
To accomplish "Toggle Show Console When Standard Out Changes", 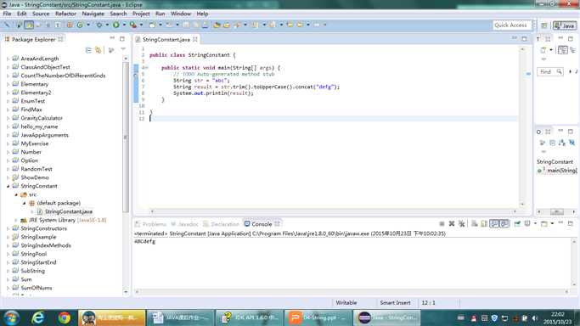I will [494, 223].
